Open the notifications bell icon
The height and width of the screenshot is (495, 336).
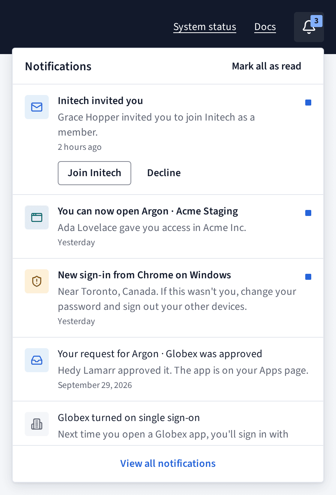click(309, 27)
